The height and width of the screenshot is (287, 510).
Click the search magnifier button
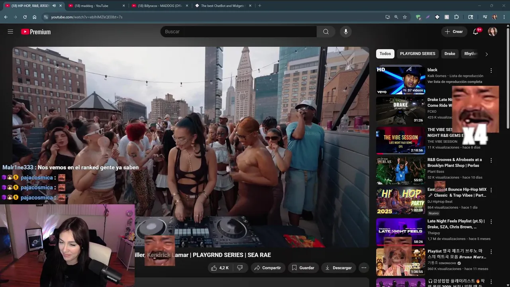[326, 31]
